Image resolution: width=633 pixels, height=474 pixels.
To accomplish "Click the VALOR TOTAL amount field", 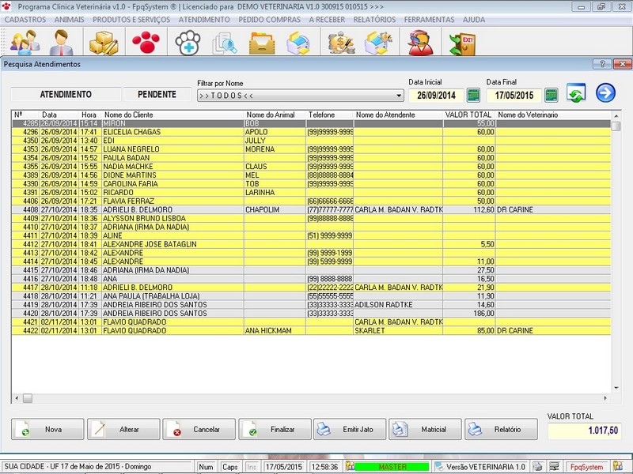I will [x=585, y=431].
